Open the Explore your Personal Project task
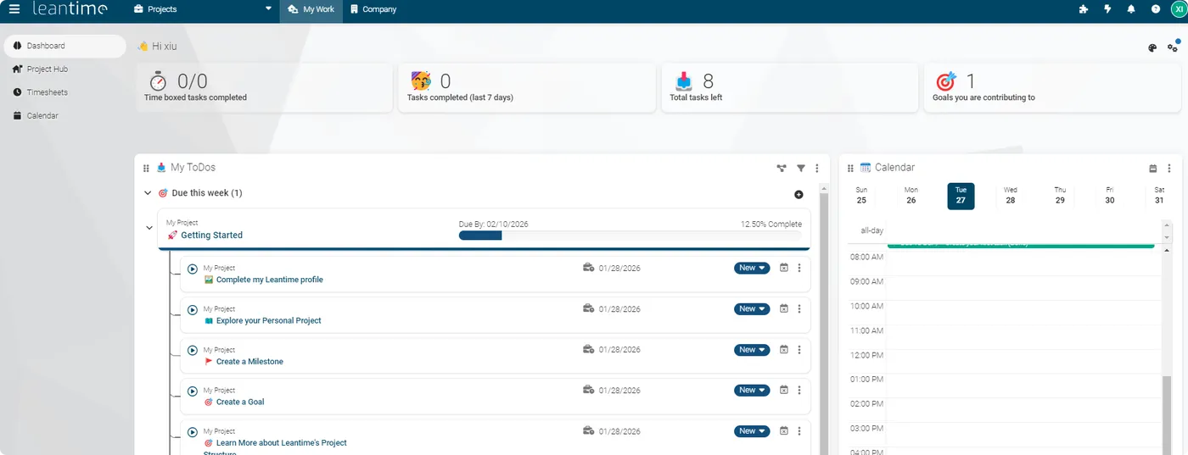 click(268, 321)
